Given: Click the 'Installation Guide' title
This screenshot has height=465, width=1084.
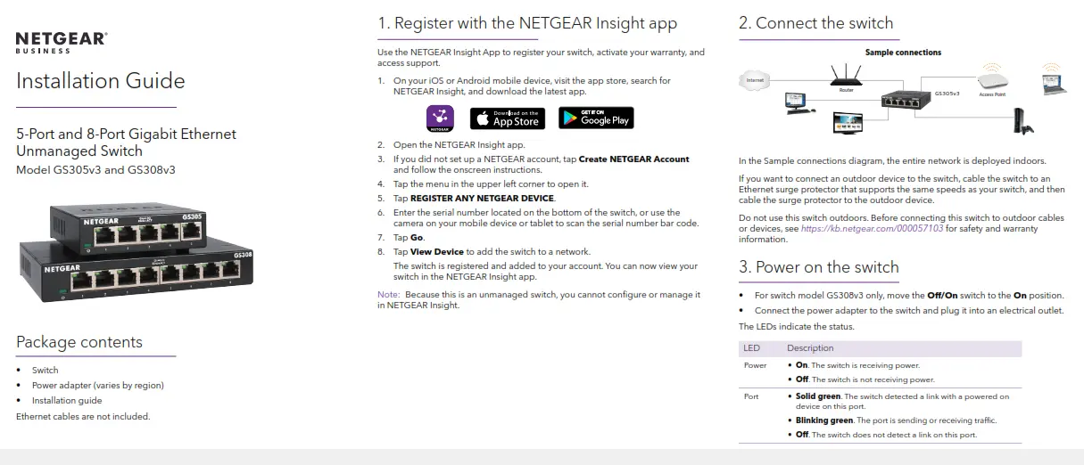Looking at the screenshot, I should click(101, 81).
